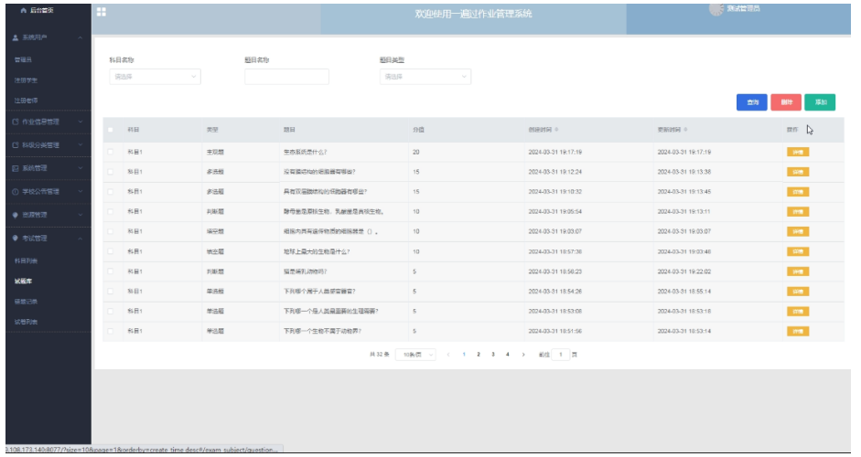Image resolution: width=861 pixels, height=457 pixels.
Task: Collapse the 考试管理 sidebar chevron
Action: click(81, 239)
